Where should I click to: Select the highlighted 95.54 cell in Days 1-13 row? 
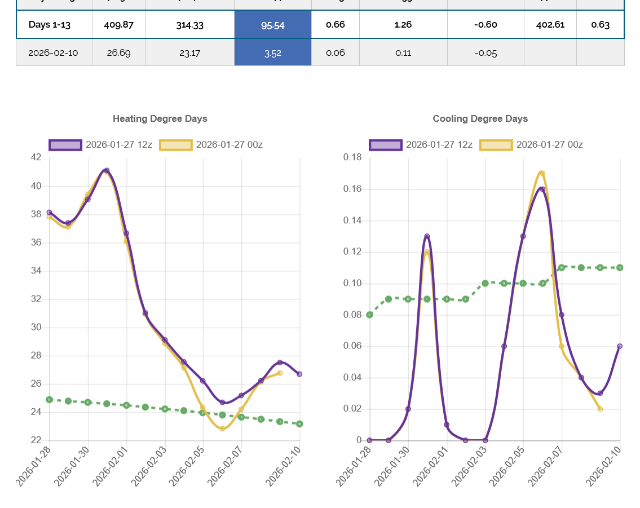(x=273, y=25)
